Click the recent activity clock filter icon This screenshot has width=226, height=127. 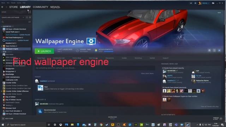pos(27,17)
